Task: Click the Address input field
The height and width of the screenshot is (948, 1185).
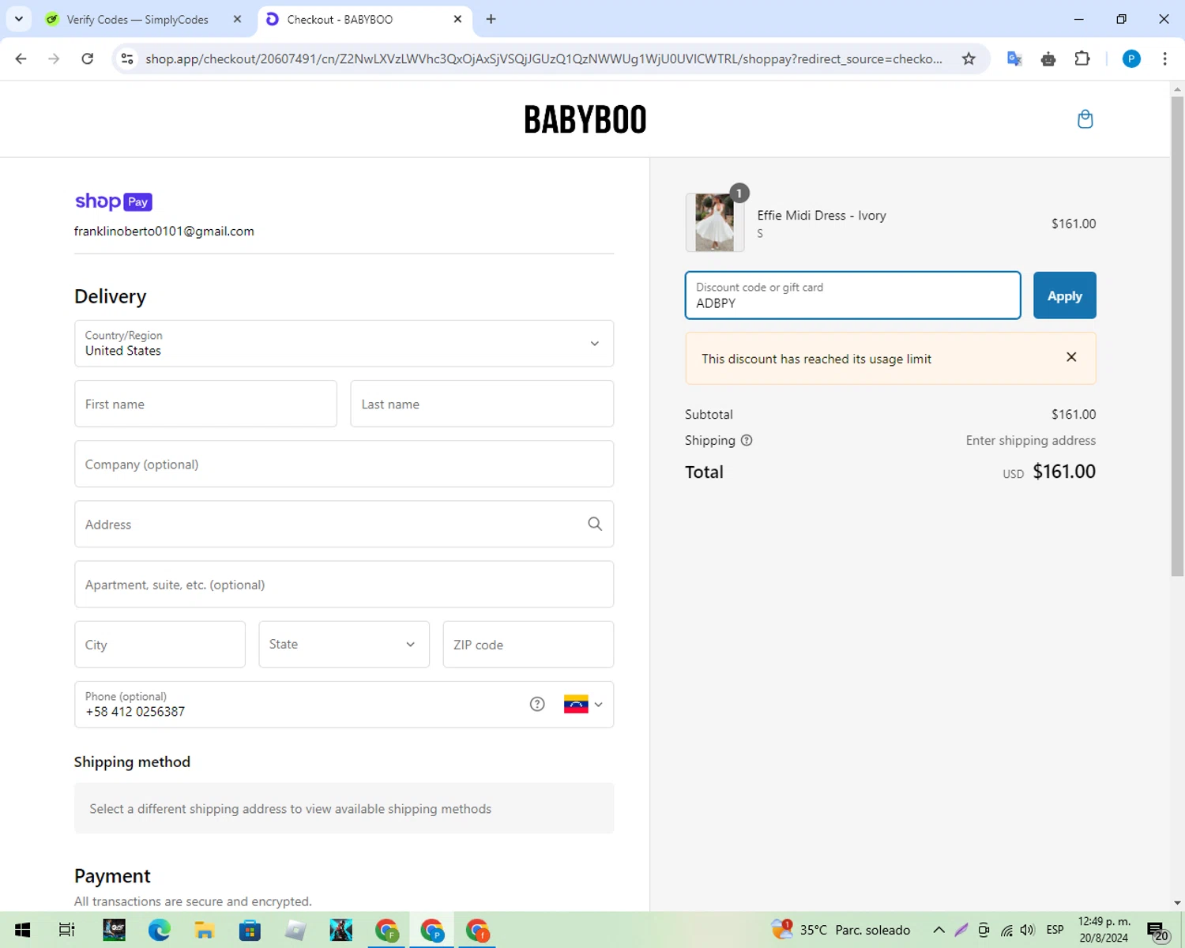Action: (x=344, y=524)
